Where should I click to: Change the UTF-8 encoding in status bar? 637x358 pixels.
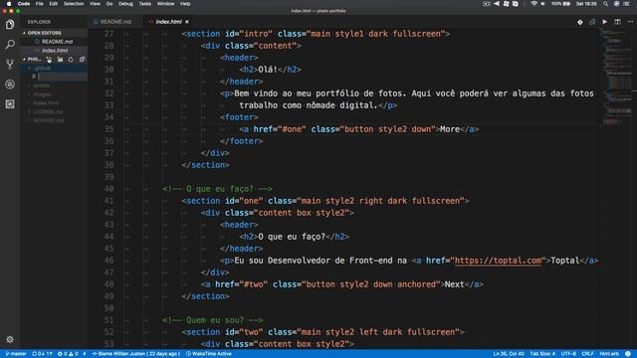pos(568,354)
